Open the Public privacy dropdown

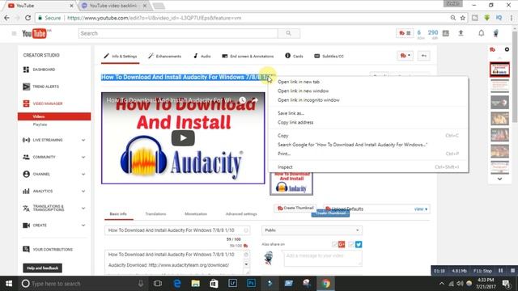[x=312, y=230]
